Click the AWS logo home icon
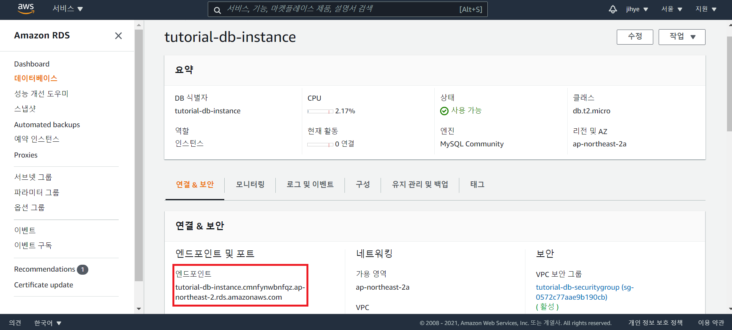 pyautogui.click(x=26, y=9)
